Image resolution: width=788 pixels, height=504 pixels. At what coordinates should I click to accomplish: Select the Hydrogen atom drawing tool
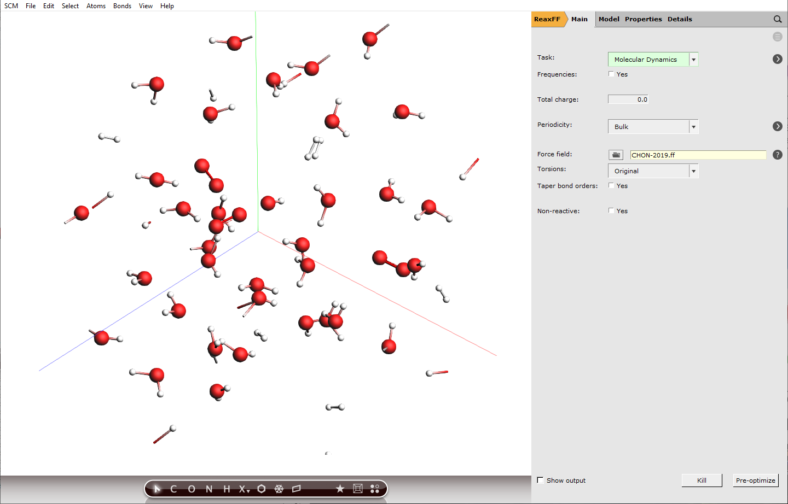click(x=225, y=489)
